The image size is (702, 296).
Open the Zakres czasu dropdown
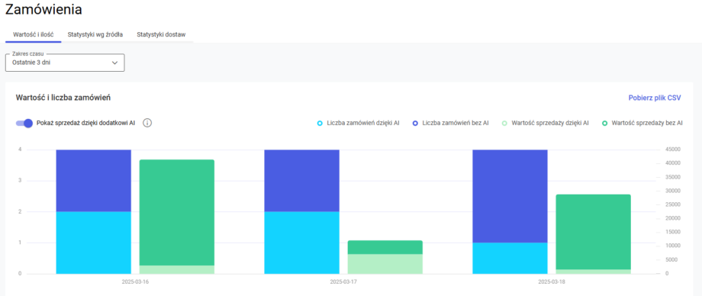(65, 63)
